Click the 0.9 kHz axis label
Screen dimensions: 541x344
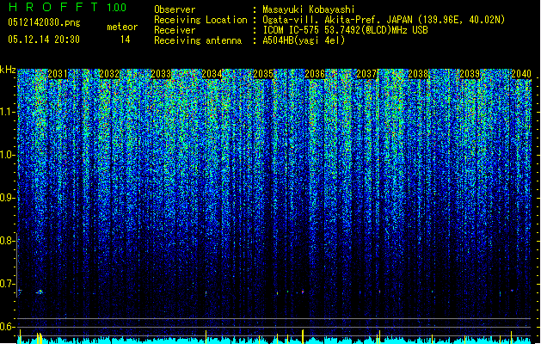coord(8,198)
